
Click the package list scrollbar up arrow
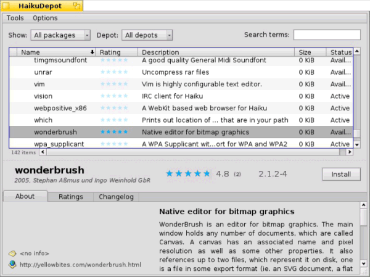tap(356, 52)
